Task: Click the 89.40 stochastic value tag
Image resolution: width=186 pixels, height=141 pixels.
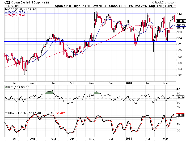Action: click(180, 115)
